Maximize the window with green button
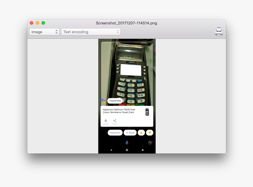This screenshot has height=187, width=253. (43, 23)
